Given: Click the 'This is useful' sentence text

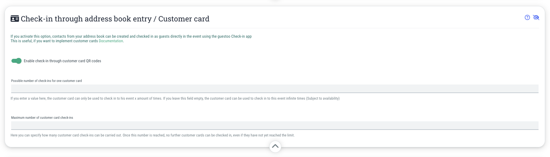Looking at the screenshot, I should (x=54, y=41).
